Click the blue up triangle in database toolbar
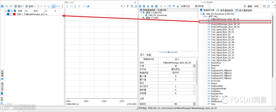This screenshot has height=112, width=276. coord(178,6)
